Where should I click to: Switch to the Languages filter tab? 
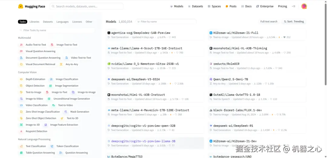point(62,22)
